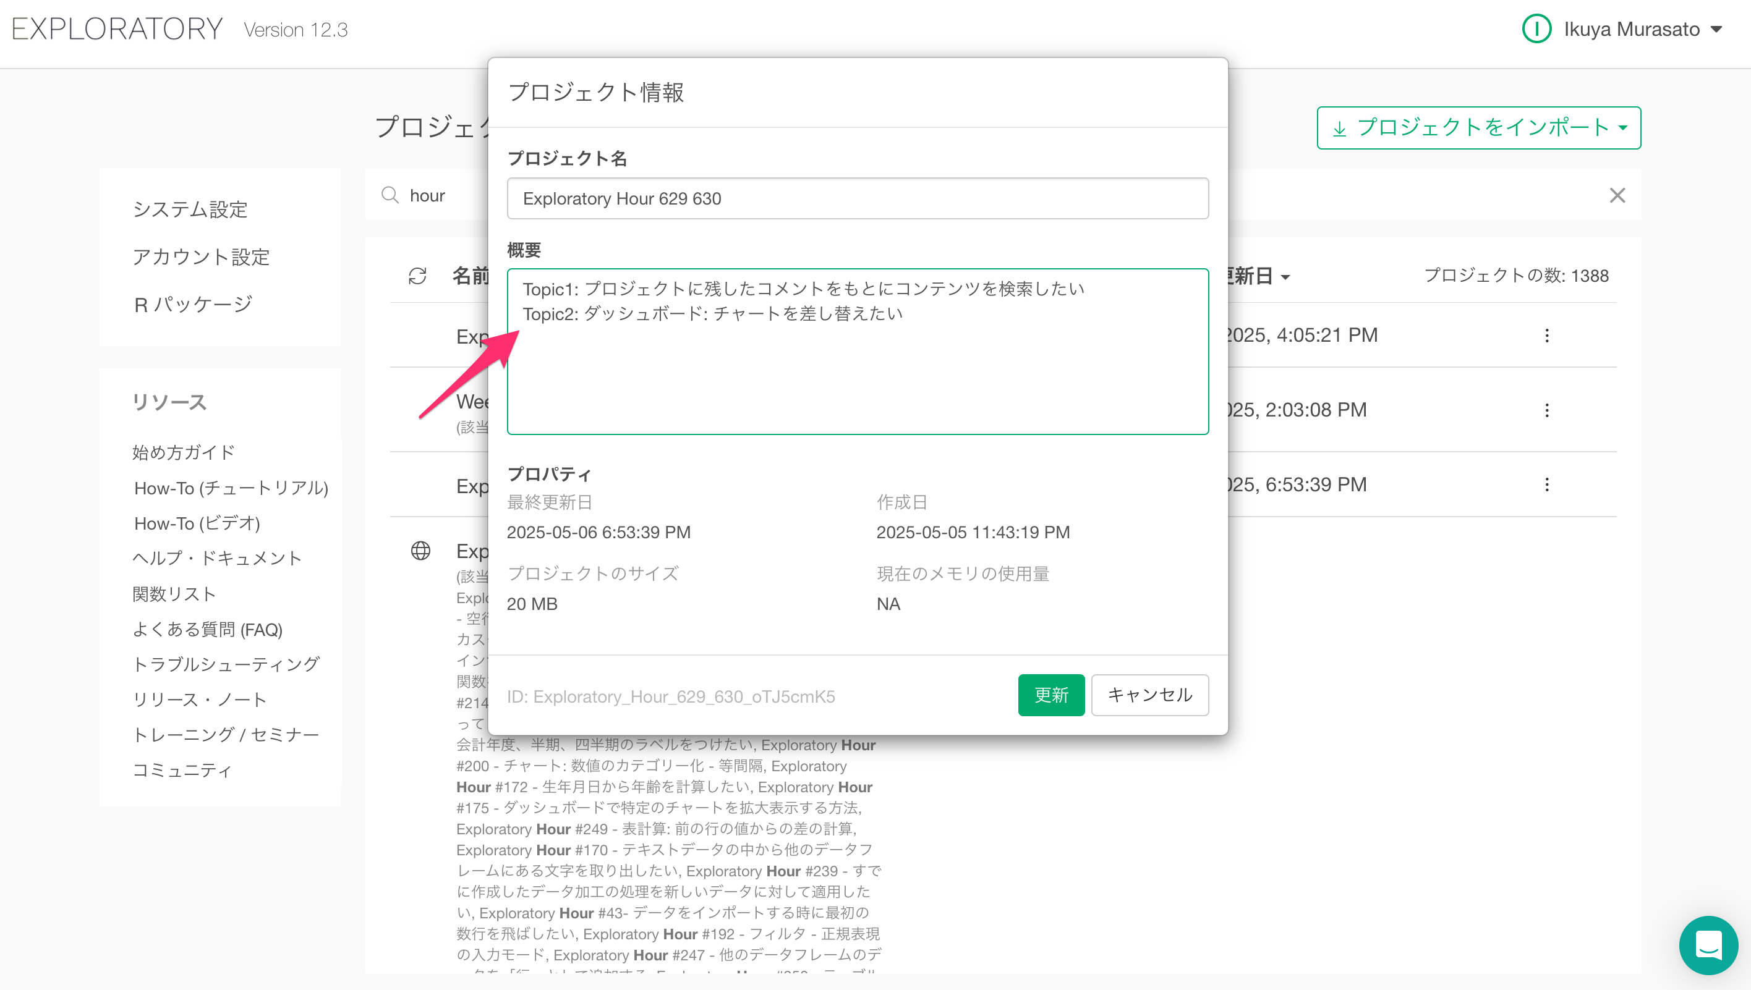Open the よくある質問 (FAQ) link
Image resolution: width=1751 pixels, height=990 pixels.
tap(207, 629)
